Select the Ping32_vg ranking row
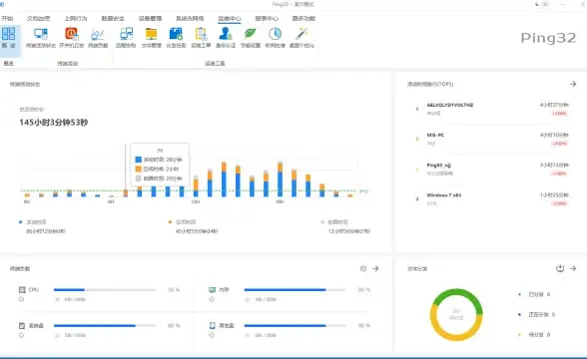The height and width of the screenshot is (359, 587). [x=492, y=170]
